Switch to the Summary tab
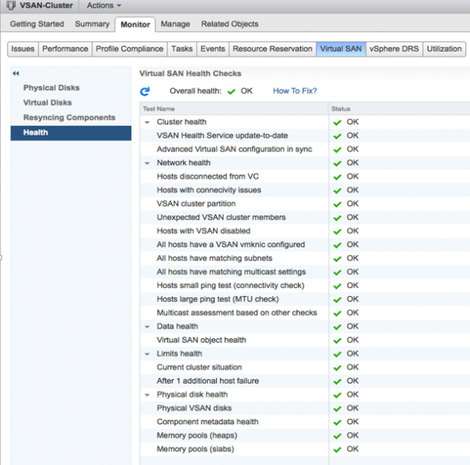 (x=92, y=24)
